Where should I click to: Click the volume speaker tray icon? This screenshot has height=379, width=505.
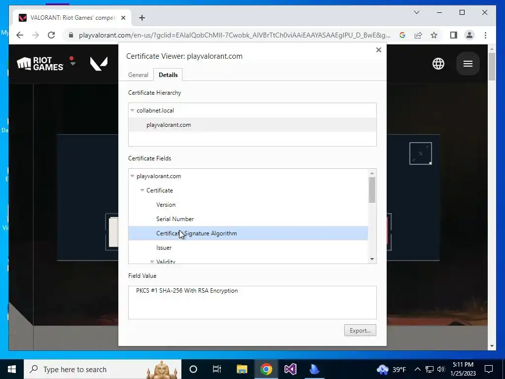coord(441,369)
